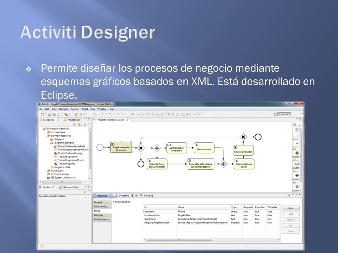The height and width of the screenshot is (253, 338).
Task: Switch to the Error Log tab
Action: click(146, 196)
